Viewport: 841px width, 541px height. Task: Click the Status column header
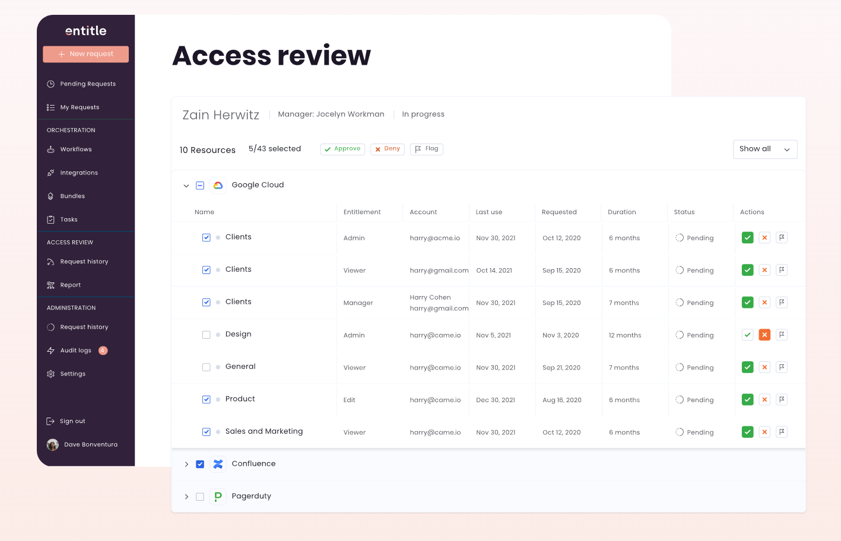(684, 212)
